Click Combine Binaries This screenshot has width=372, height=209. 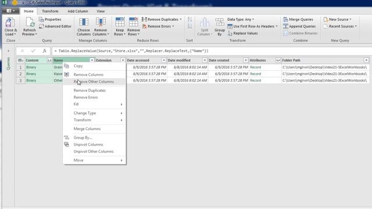click(x=301, y=34)
